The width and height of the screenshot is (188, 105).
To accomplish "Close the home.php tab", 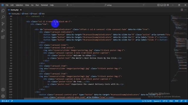I will point(21,10).
